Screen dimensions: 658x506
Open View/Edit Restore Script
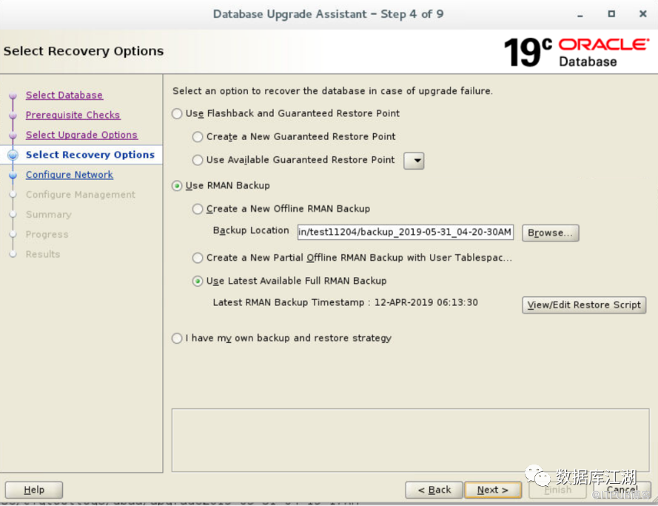click(x=584, y=305)
